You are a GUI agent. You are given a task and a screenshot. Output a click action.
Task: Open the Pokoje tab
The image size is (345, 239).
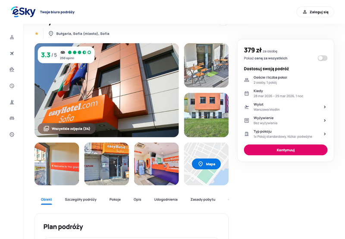coord(115,200)
